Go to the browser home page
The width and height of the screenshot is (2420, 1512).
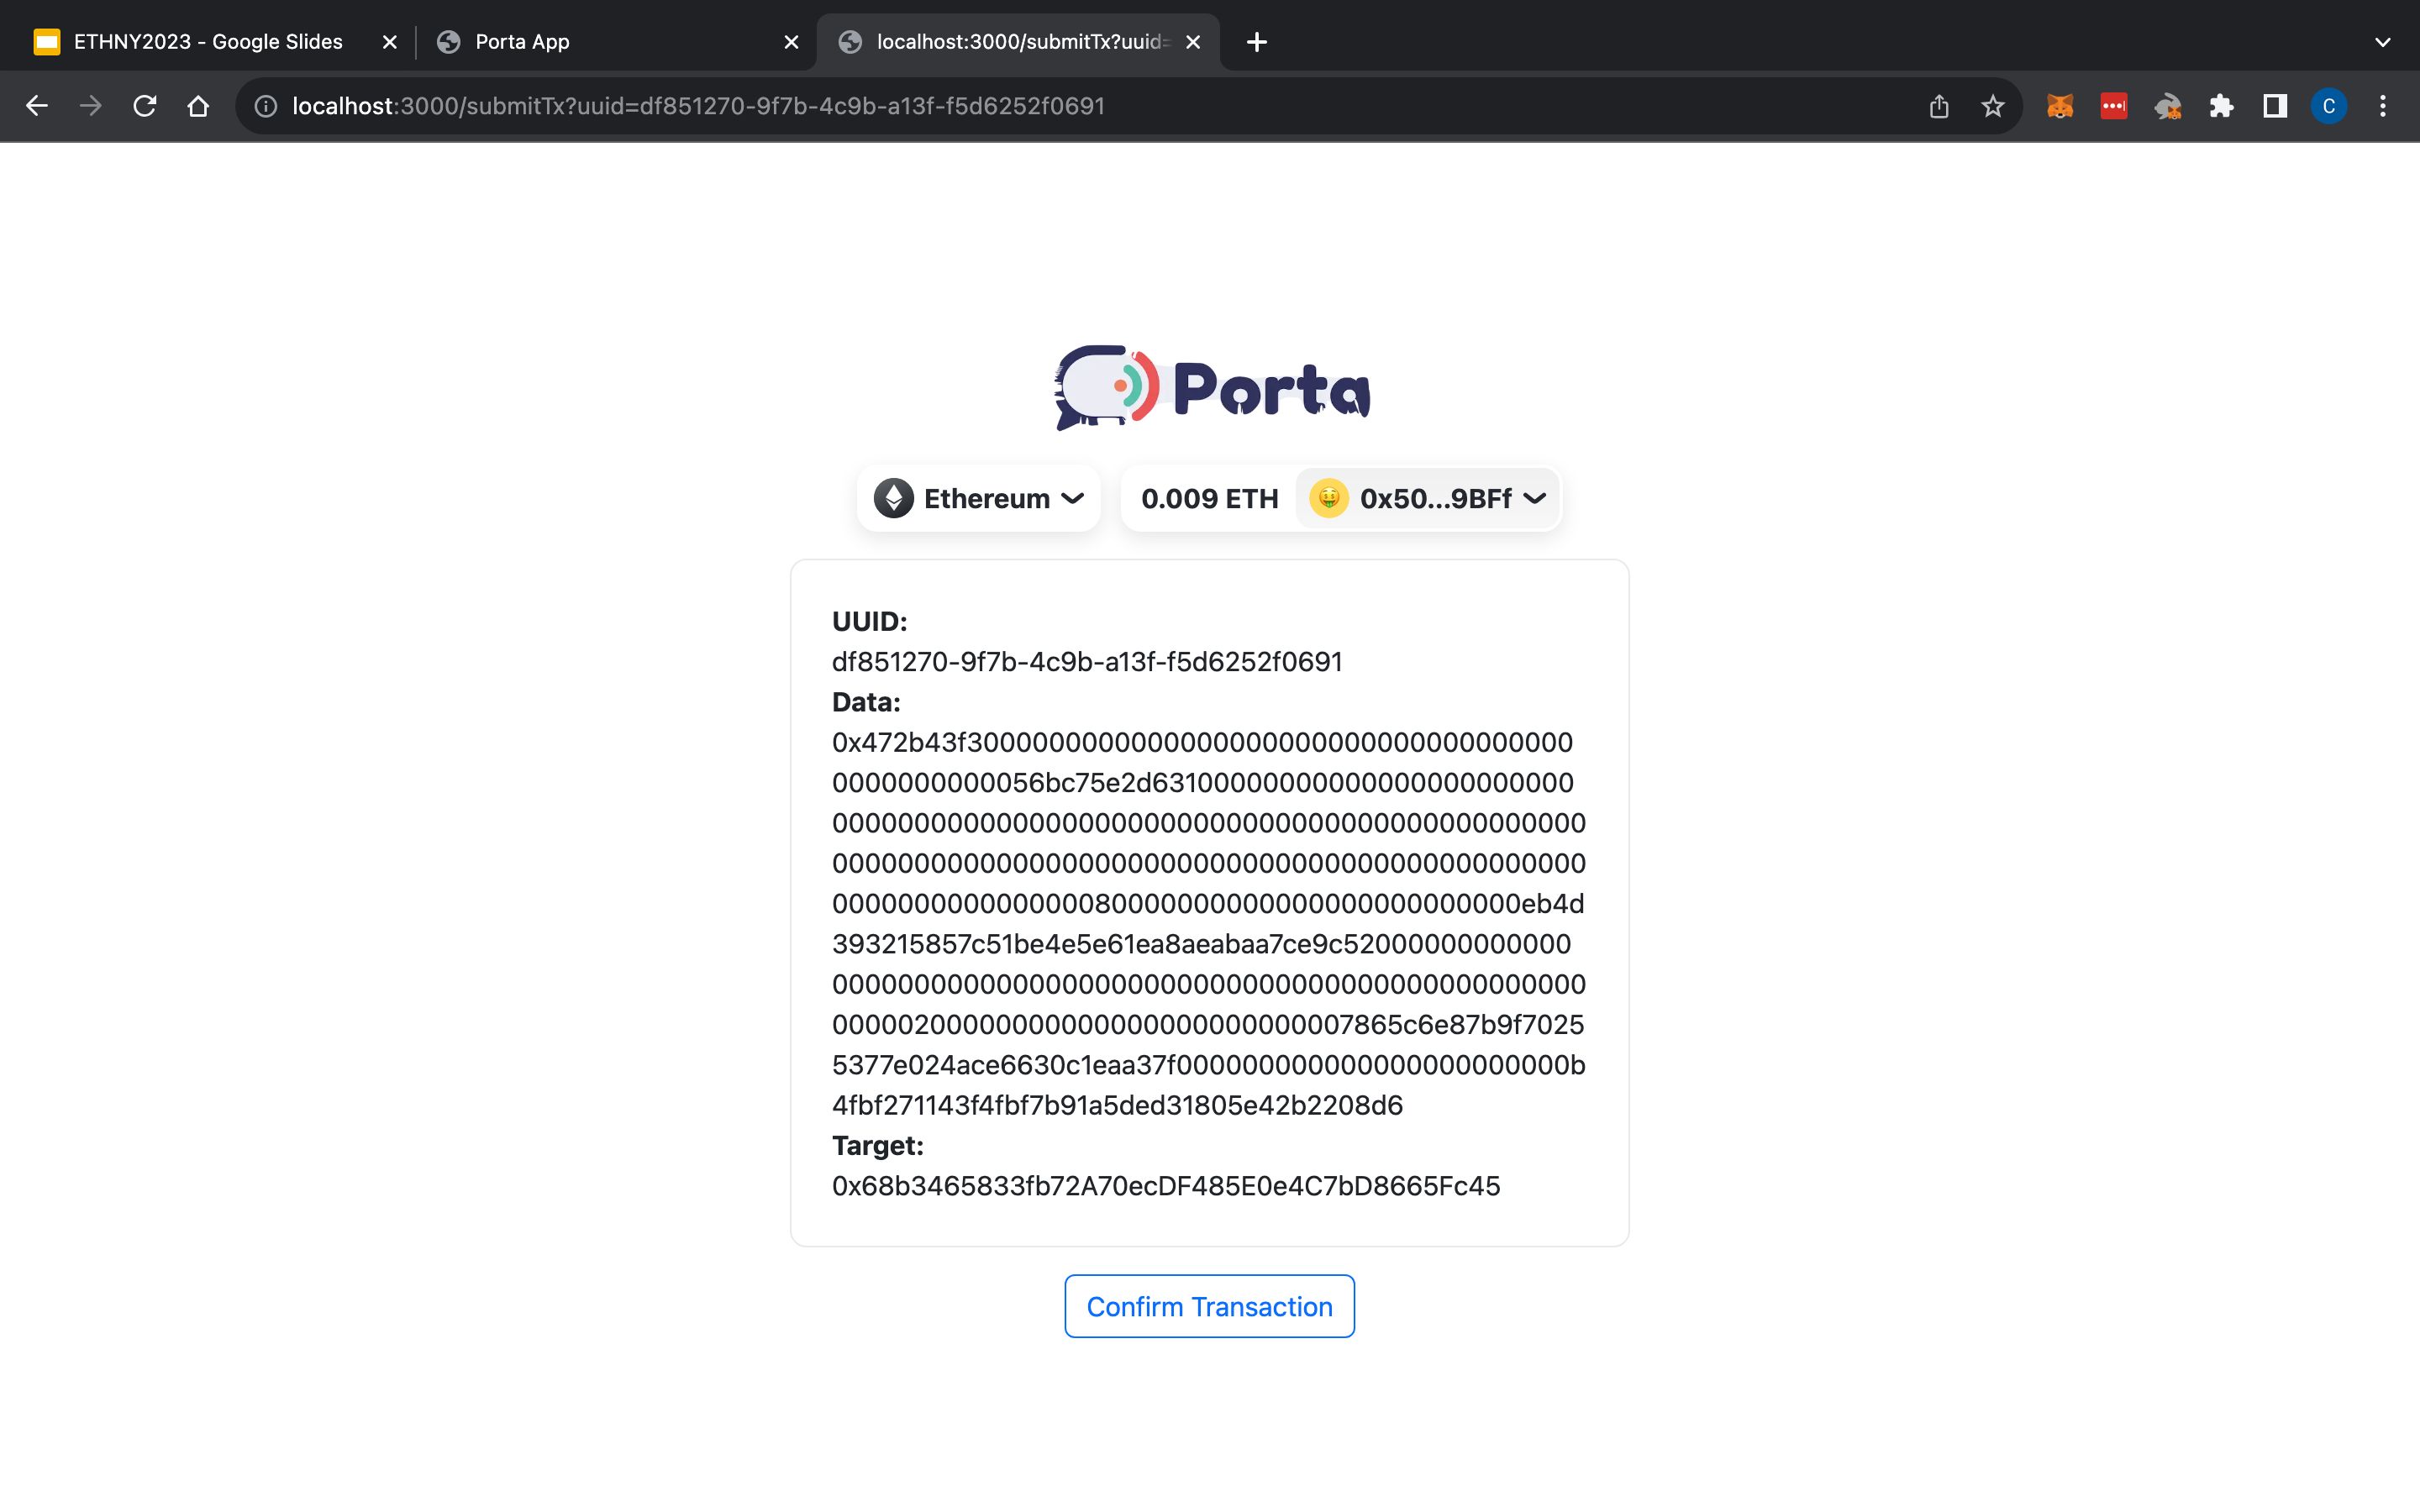198,106
